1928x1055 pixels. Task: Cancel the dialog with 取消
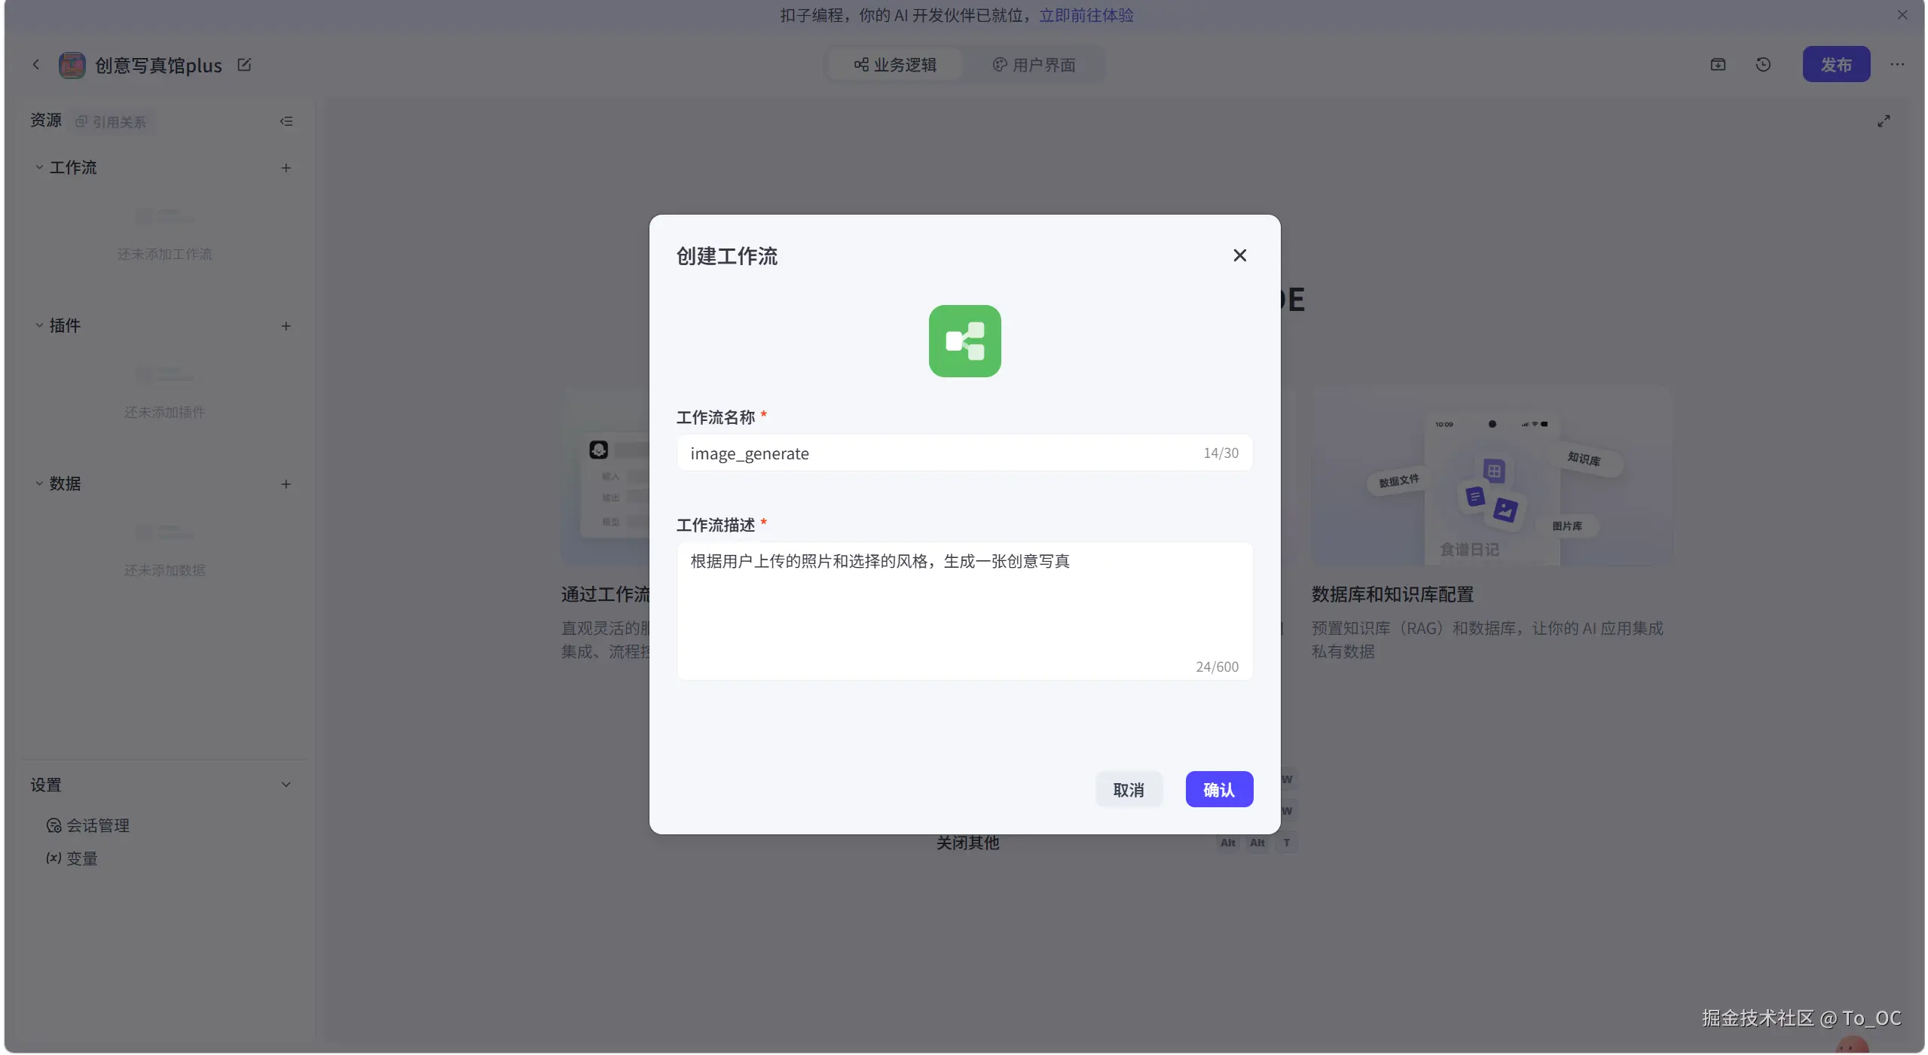coord(1128,789)
